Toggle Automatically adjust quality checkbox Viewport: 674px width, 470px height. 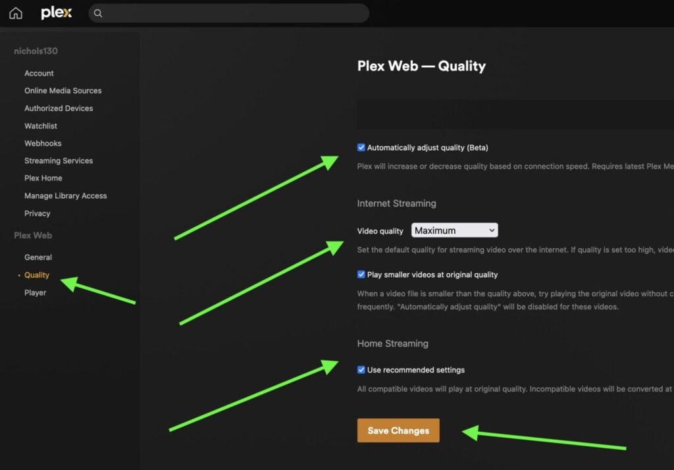pyautogui.click(x=361, y=147)
